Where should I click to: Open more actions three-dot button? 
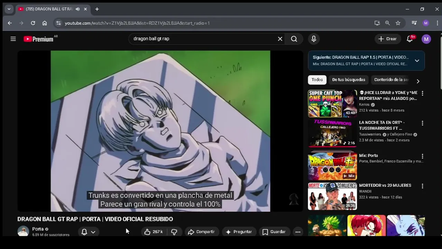298,232
